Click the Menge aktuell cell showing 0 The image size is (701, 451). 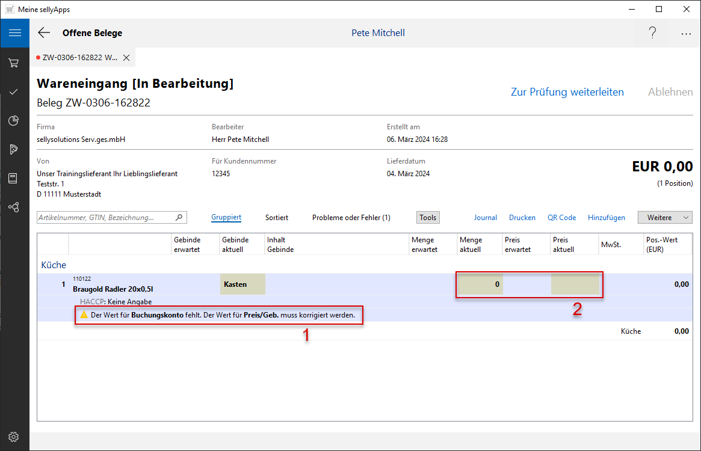point(480,284)
